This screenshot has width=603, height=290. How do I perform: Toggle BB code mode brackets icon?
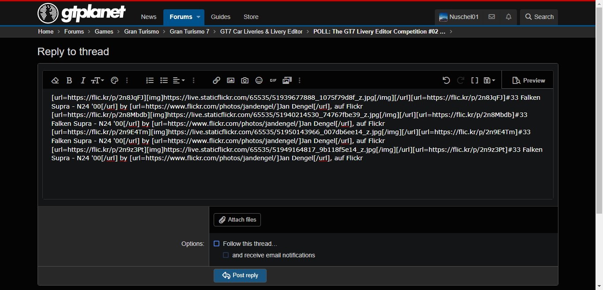[x=475, y=80]
